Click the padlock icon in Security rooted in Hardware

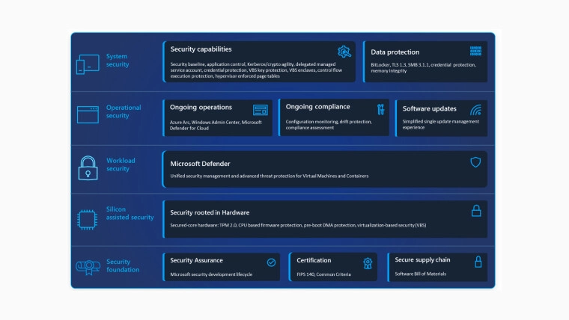(475, 212)
